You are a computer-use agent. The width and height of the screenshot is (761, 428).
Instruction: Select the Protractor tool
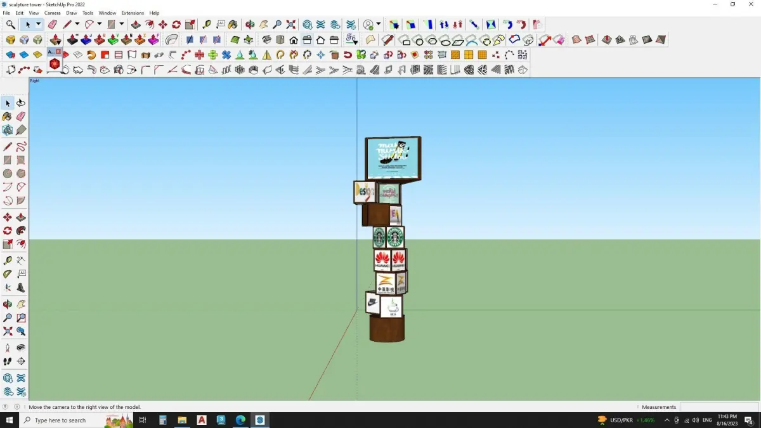tap(8, 274)
